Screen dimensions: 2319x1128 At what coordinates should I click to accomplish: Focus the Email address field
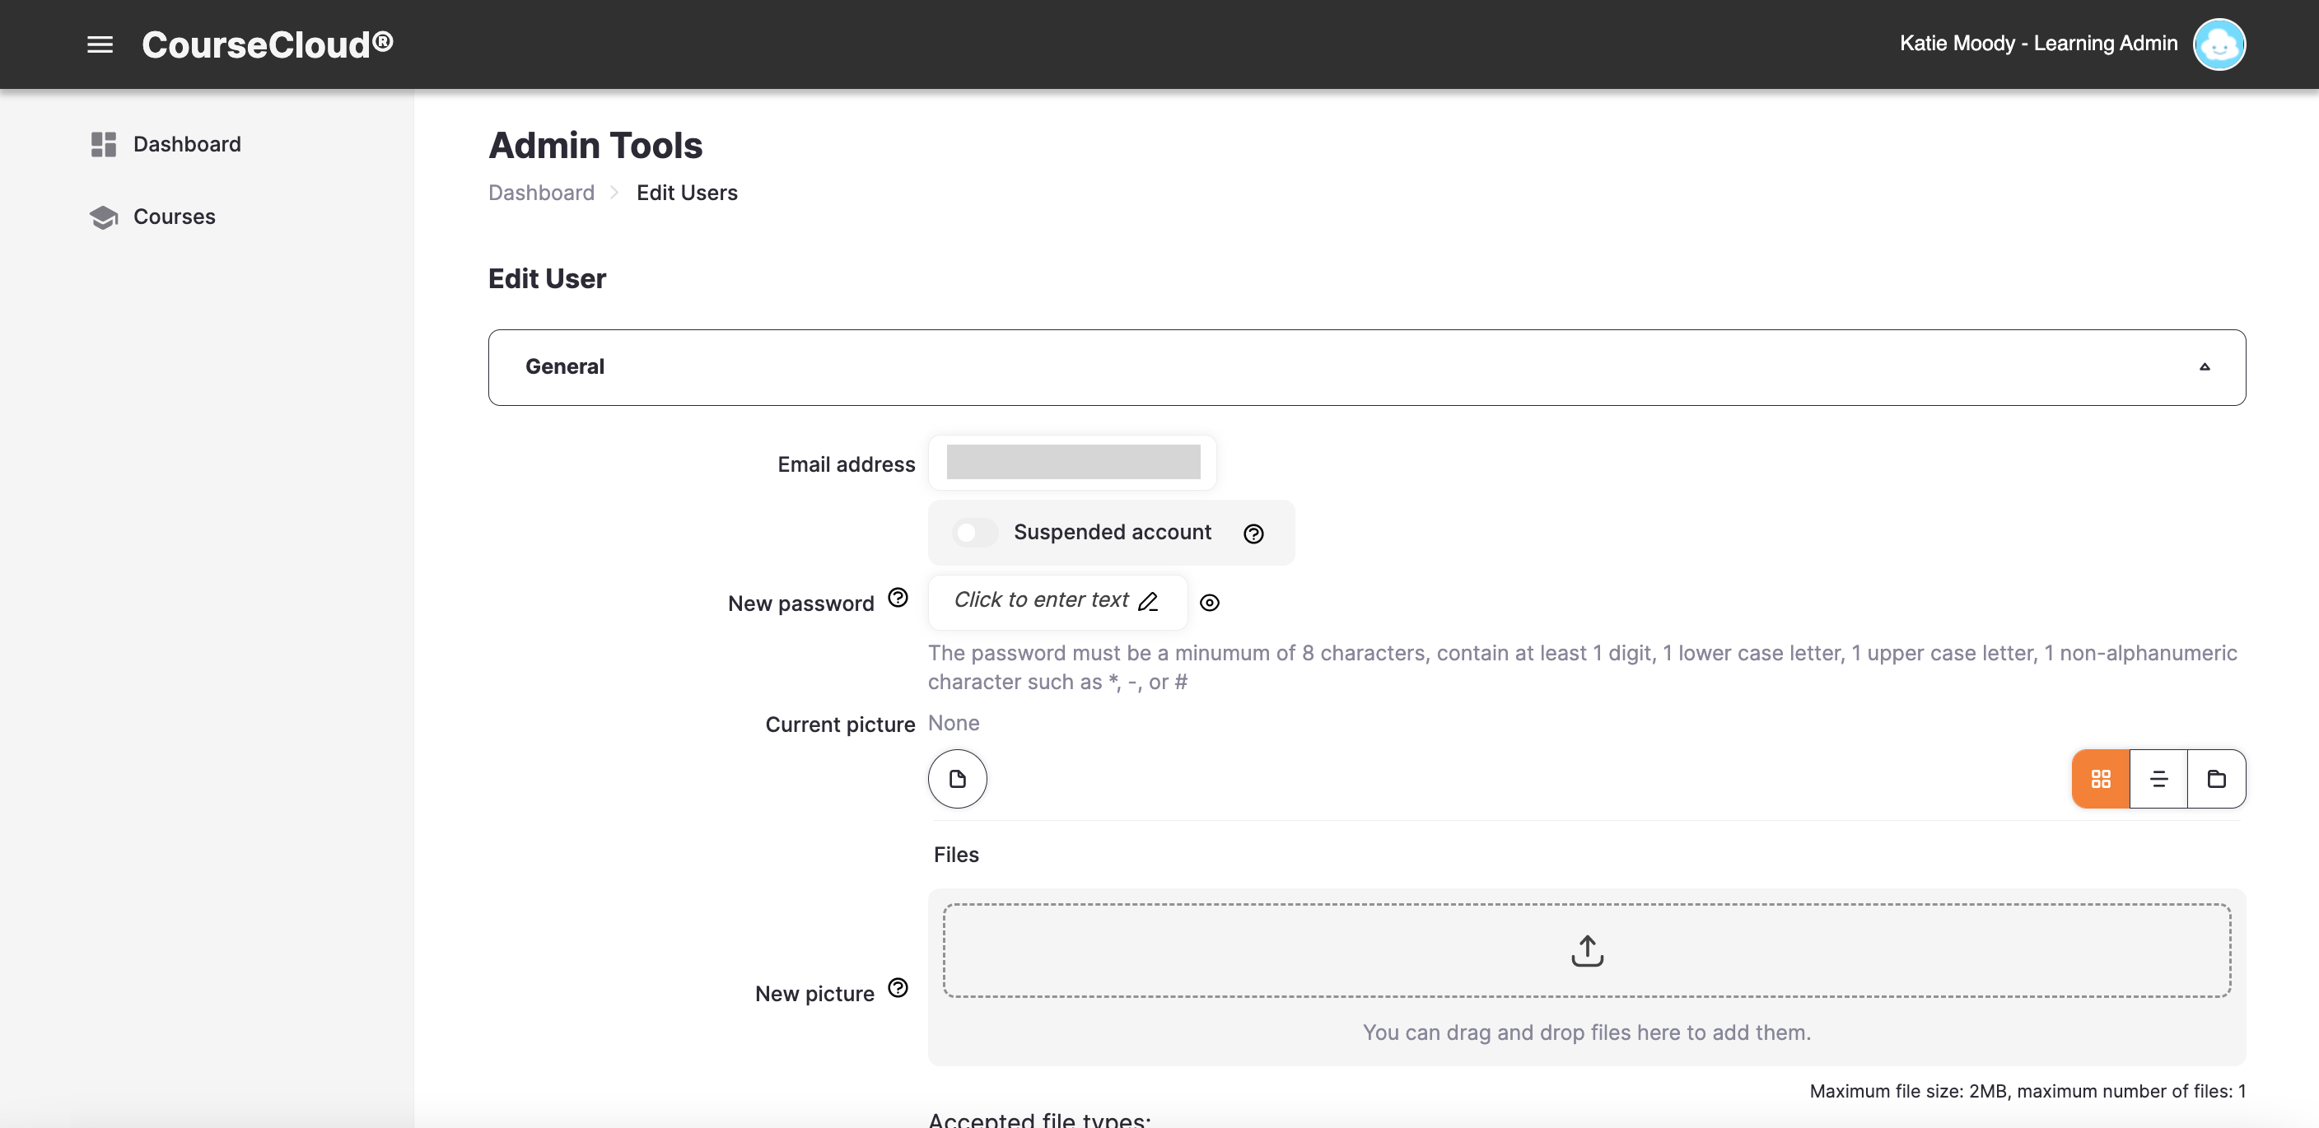click(x=1072, y=462)
